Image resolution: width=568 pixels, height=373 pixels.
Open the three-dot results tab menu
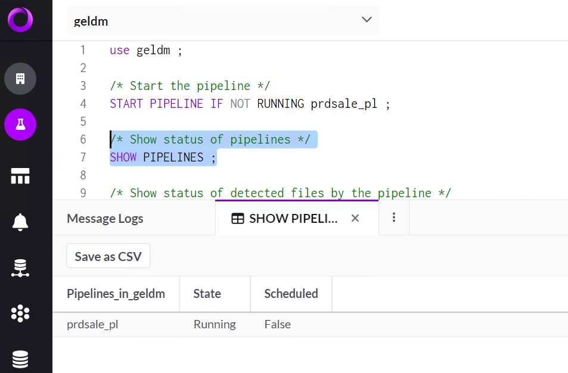(394, 218)
